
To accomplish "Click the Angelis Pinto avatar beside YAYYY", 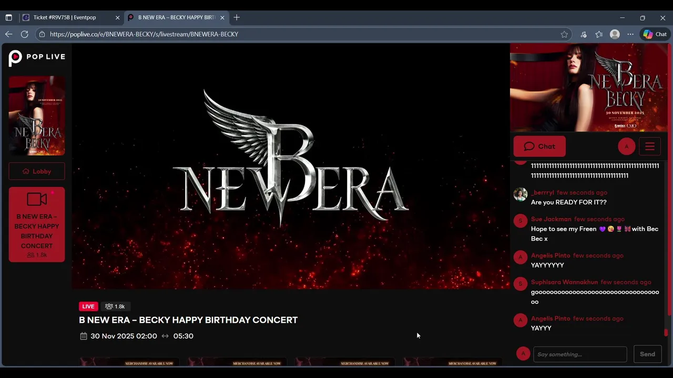I will [x=520, y=320].
